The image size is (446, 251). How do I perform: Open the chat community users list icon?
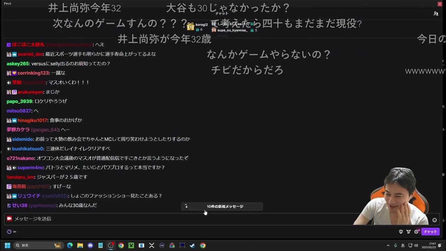click(x=436, y=14)
